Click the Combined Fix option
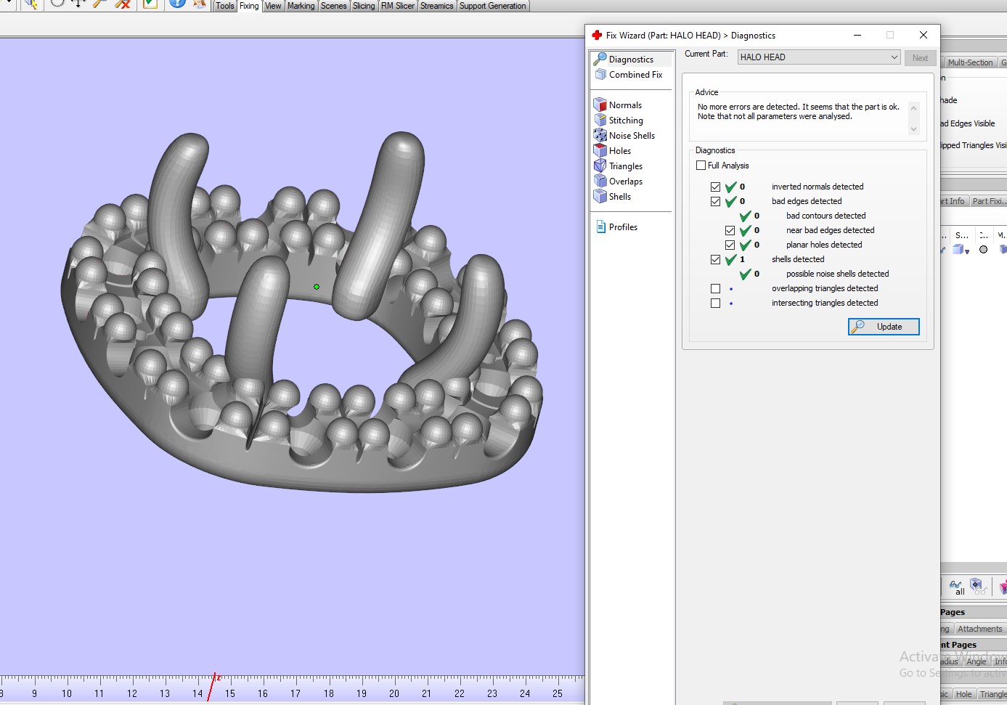This screenshot has height=705, width=1007. click(x=635, y=75)
